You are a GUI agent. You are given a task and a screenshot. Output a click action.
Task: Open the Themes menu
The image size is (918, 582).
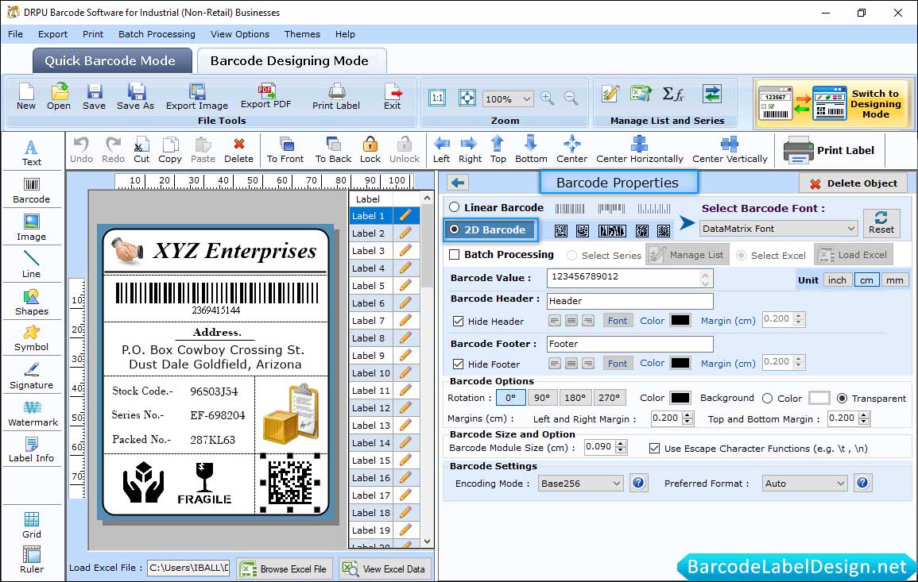302,34
